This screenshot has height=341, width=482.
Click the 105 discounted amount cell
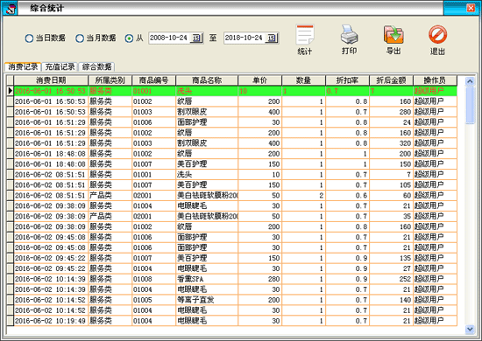(391, 184)
